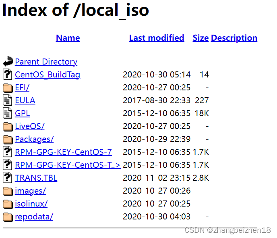This screenshot has height=238, width=277.
Task: Open the Packages/ directory link
Action: [34, 139]
